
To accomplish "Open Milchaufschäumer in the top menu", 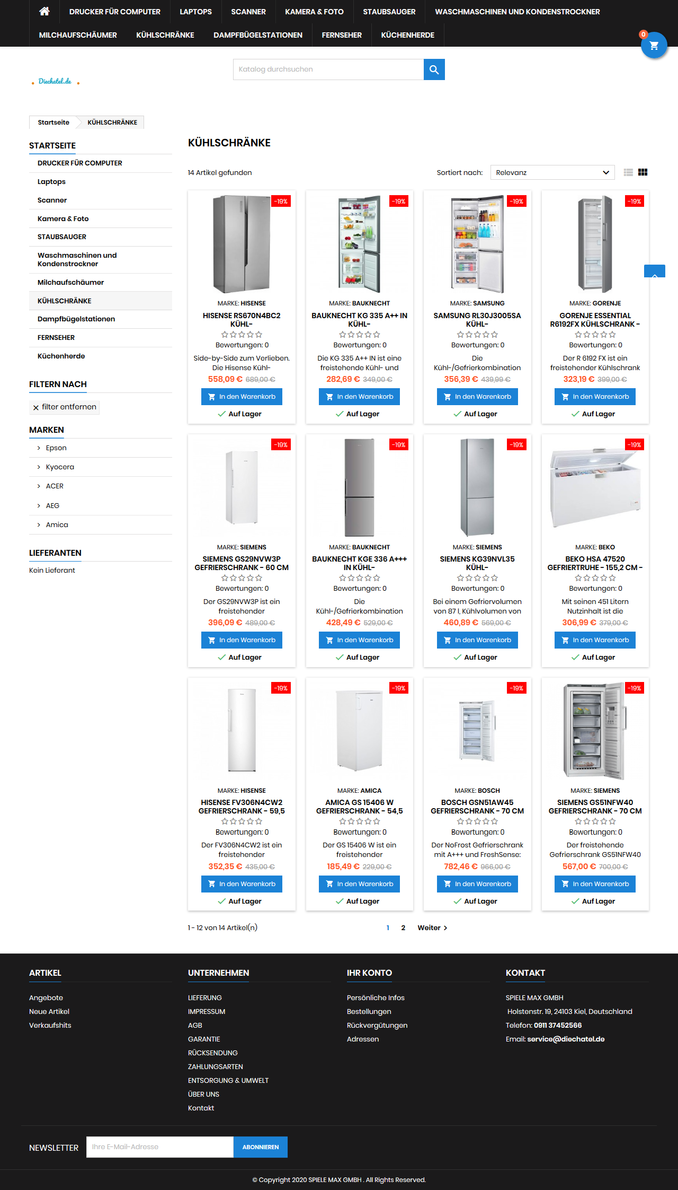I will pyautogui.click(x=78, y=35).
